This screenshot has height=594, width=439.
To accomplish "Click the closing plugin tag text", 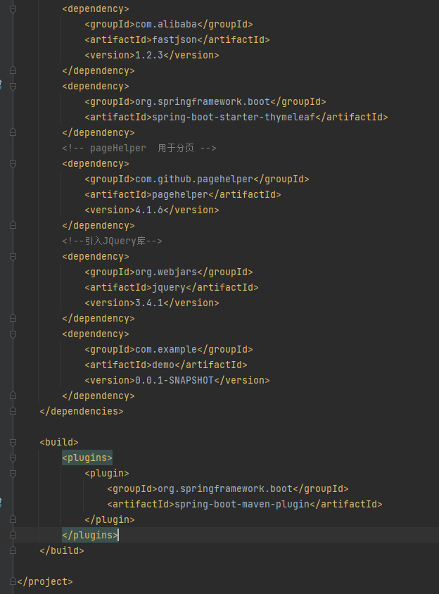I will point(110,519).
